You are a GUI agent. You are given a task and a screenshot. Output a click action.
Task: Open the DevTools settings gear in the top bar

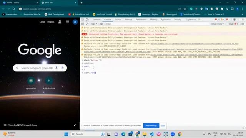tap(234, 20)
